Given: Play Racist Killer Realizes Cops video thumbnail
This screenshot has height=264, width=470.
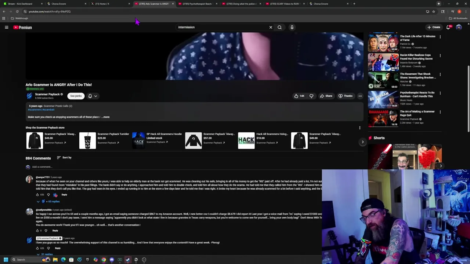Looking at the screenshot, I should 383,62.
